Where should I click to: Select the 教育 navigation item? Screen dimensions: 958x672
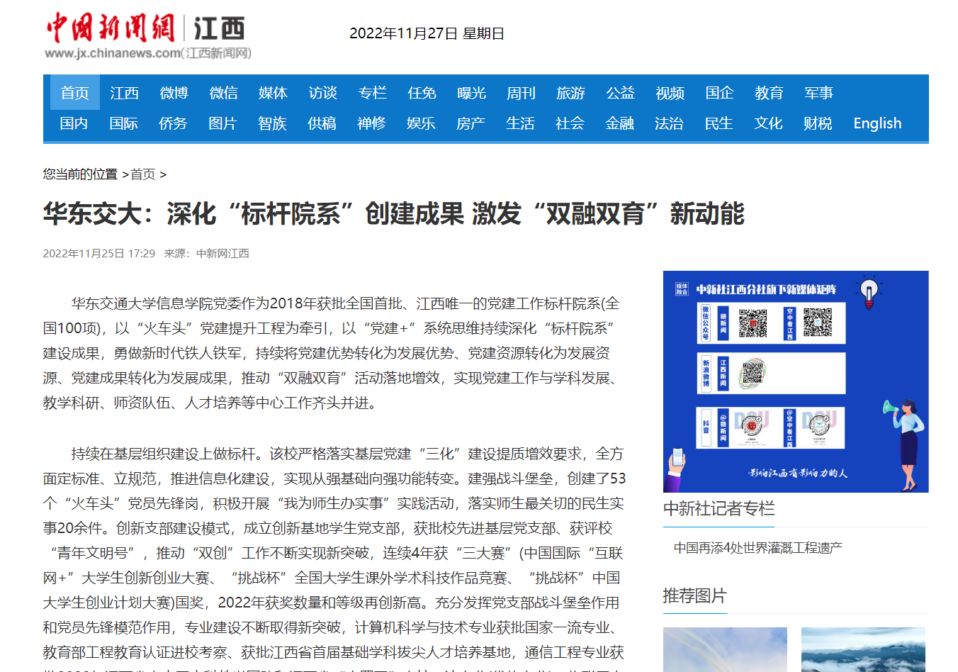click(x=769, y=93)
